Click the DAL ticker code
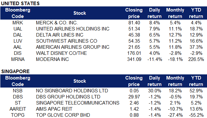 [x=18, y=35]
